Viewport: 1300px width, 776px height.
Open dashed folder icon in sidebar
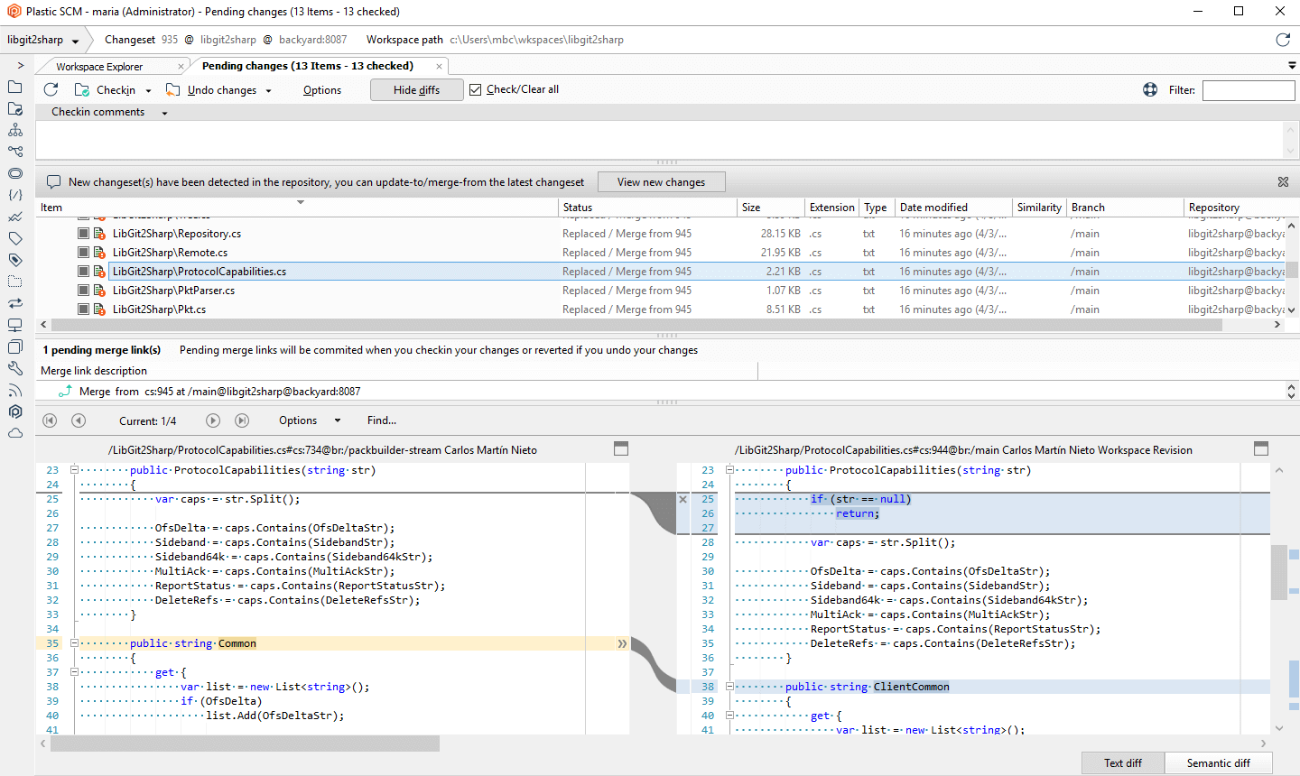click(x=15, y=282)
